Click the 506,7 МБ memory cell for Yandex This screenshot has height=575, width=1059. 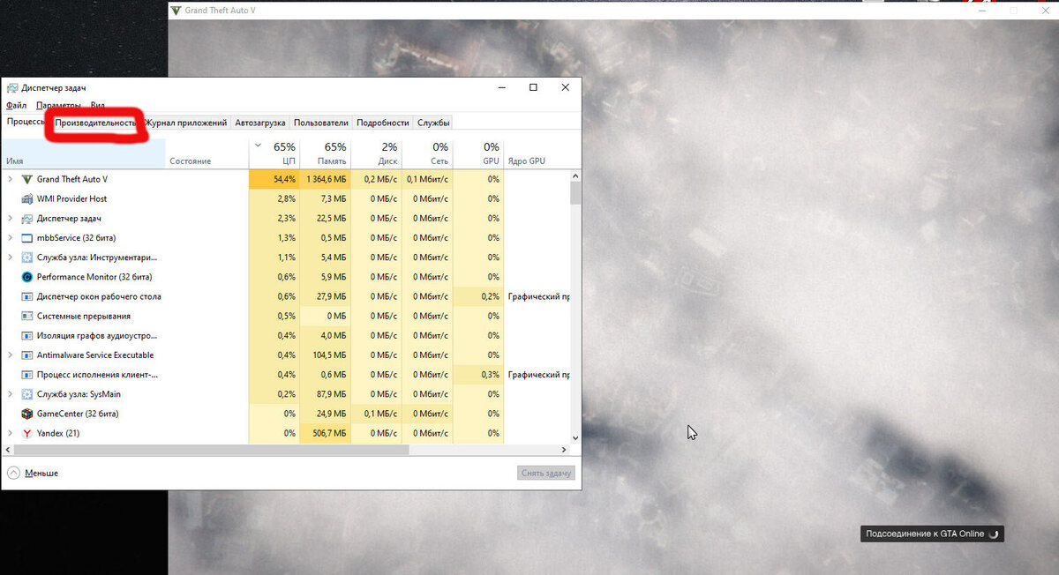[326, 433]
